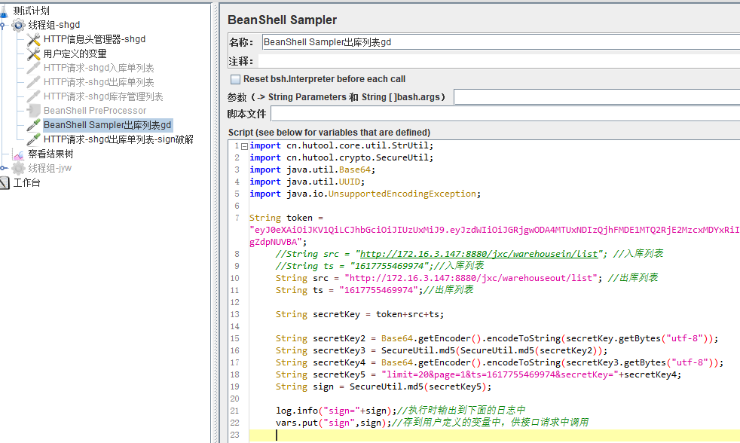Click the HTTP信息头管理器-shgd config icon
Viewport: 740px width, 443px height.
pos(33,40)
